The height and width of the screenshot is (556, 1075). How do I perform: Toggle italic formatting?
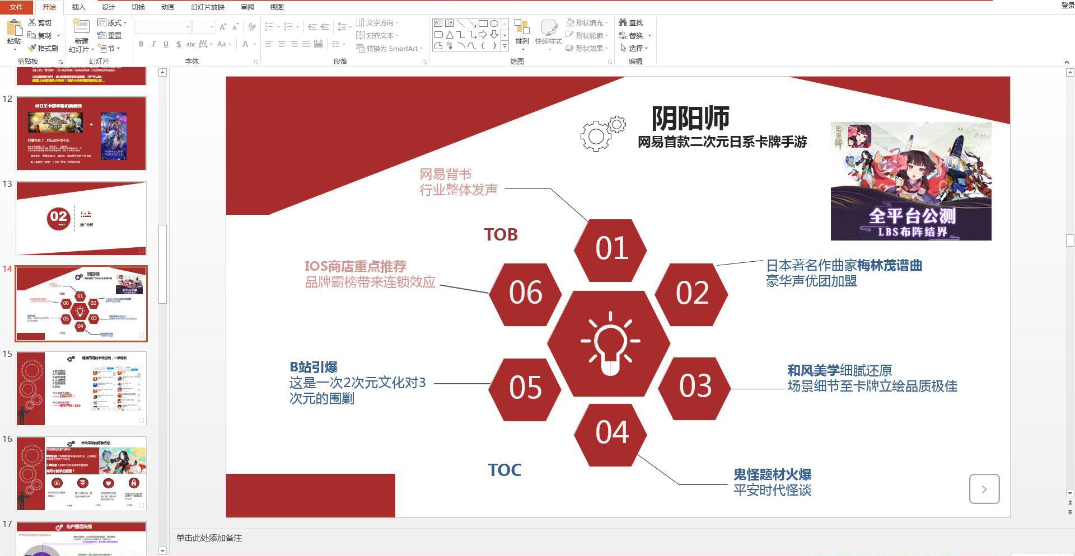pos(153,45)
